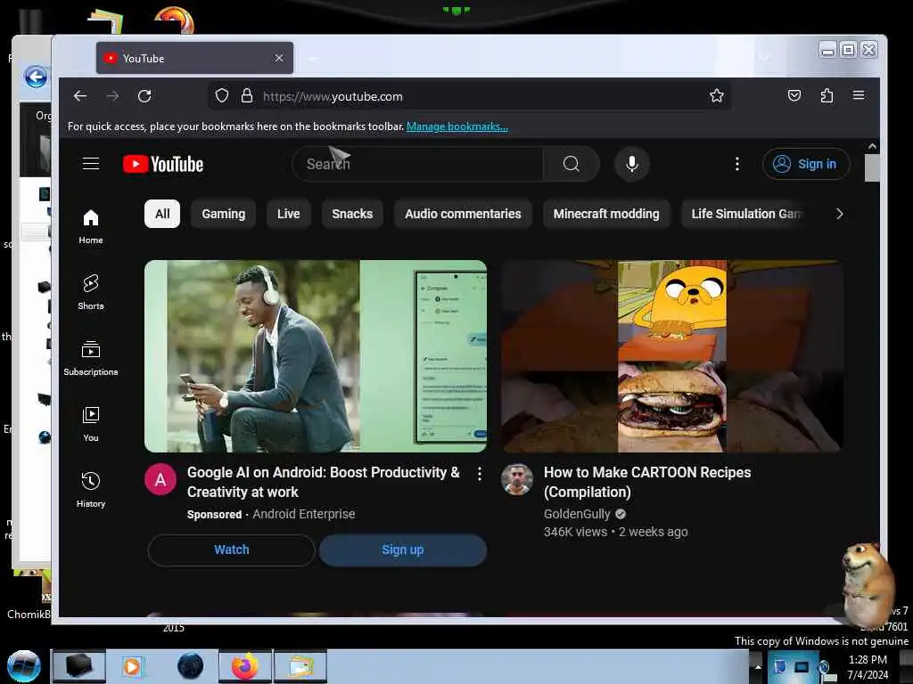
Task: Open the tracking protection shield icon
Action: point(222,95)
